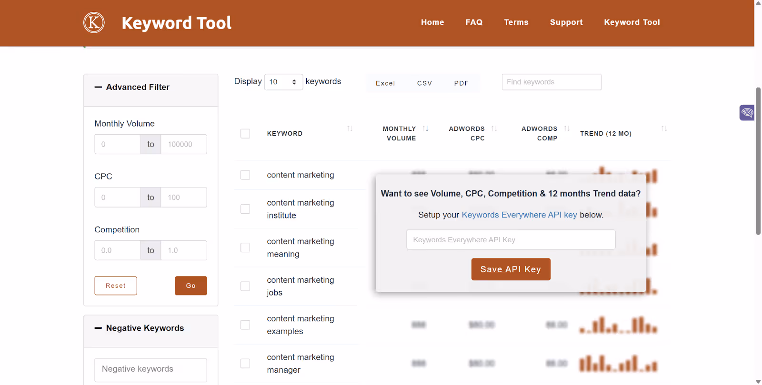Viewport: 762px width, 385px height.
Task: Sort by Adwords CPC column arrows
Action: click(x=494, y=128)
